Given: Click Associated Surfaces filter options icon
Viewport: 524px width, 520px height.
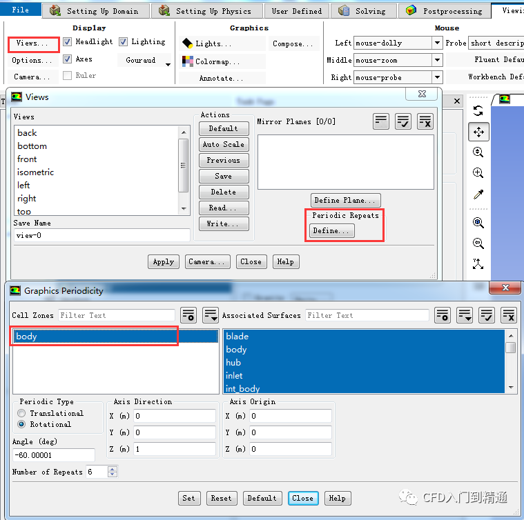Looking at the screenshot, I should [x=443, y=315].
